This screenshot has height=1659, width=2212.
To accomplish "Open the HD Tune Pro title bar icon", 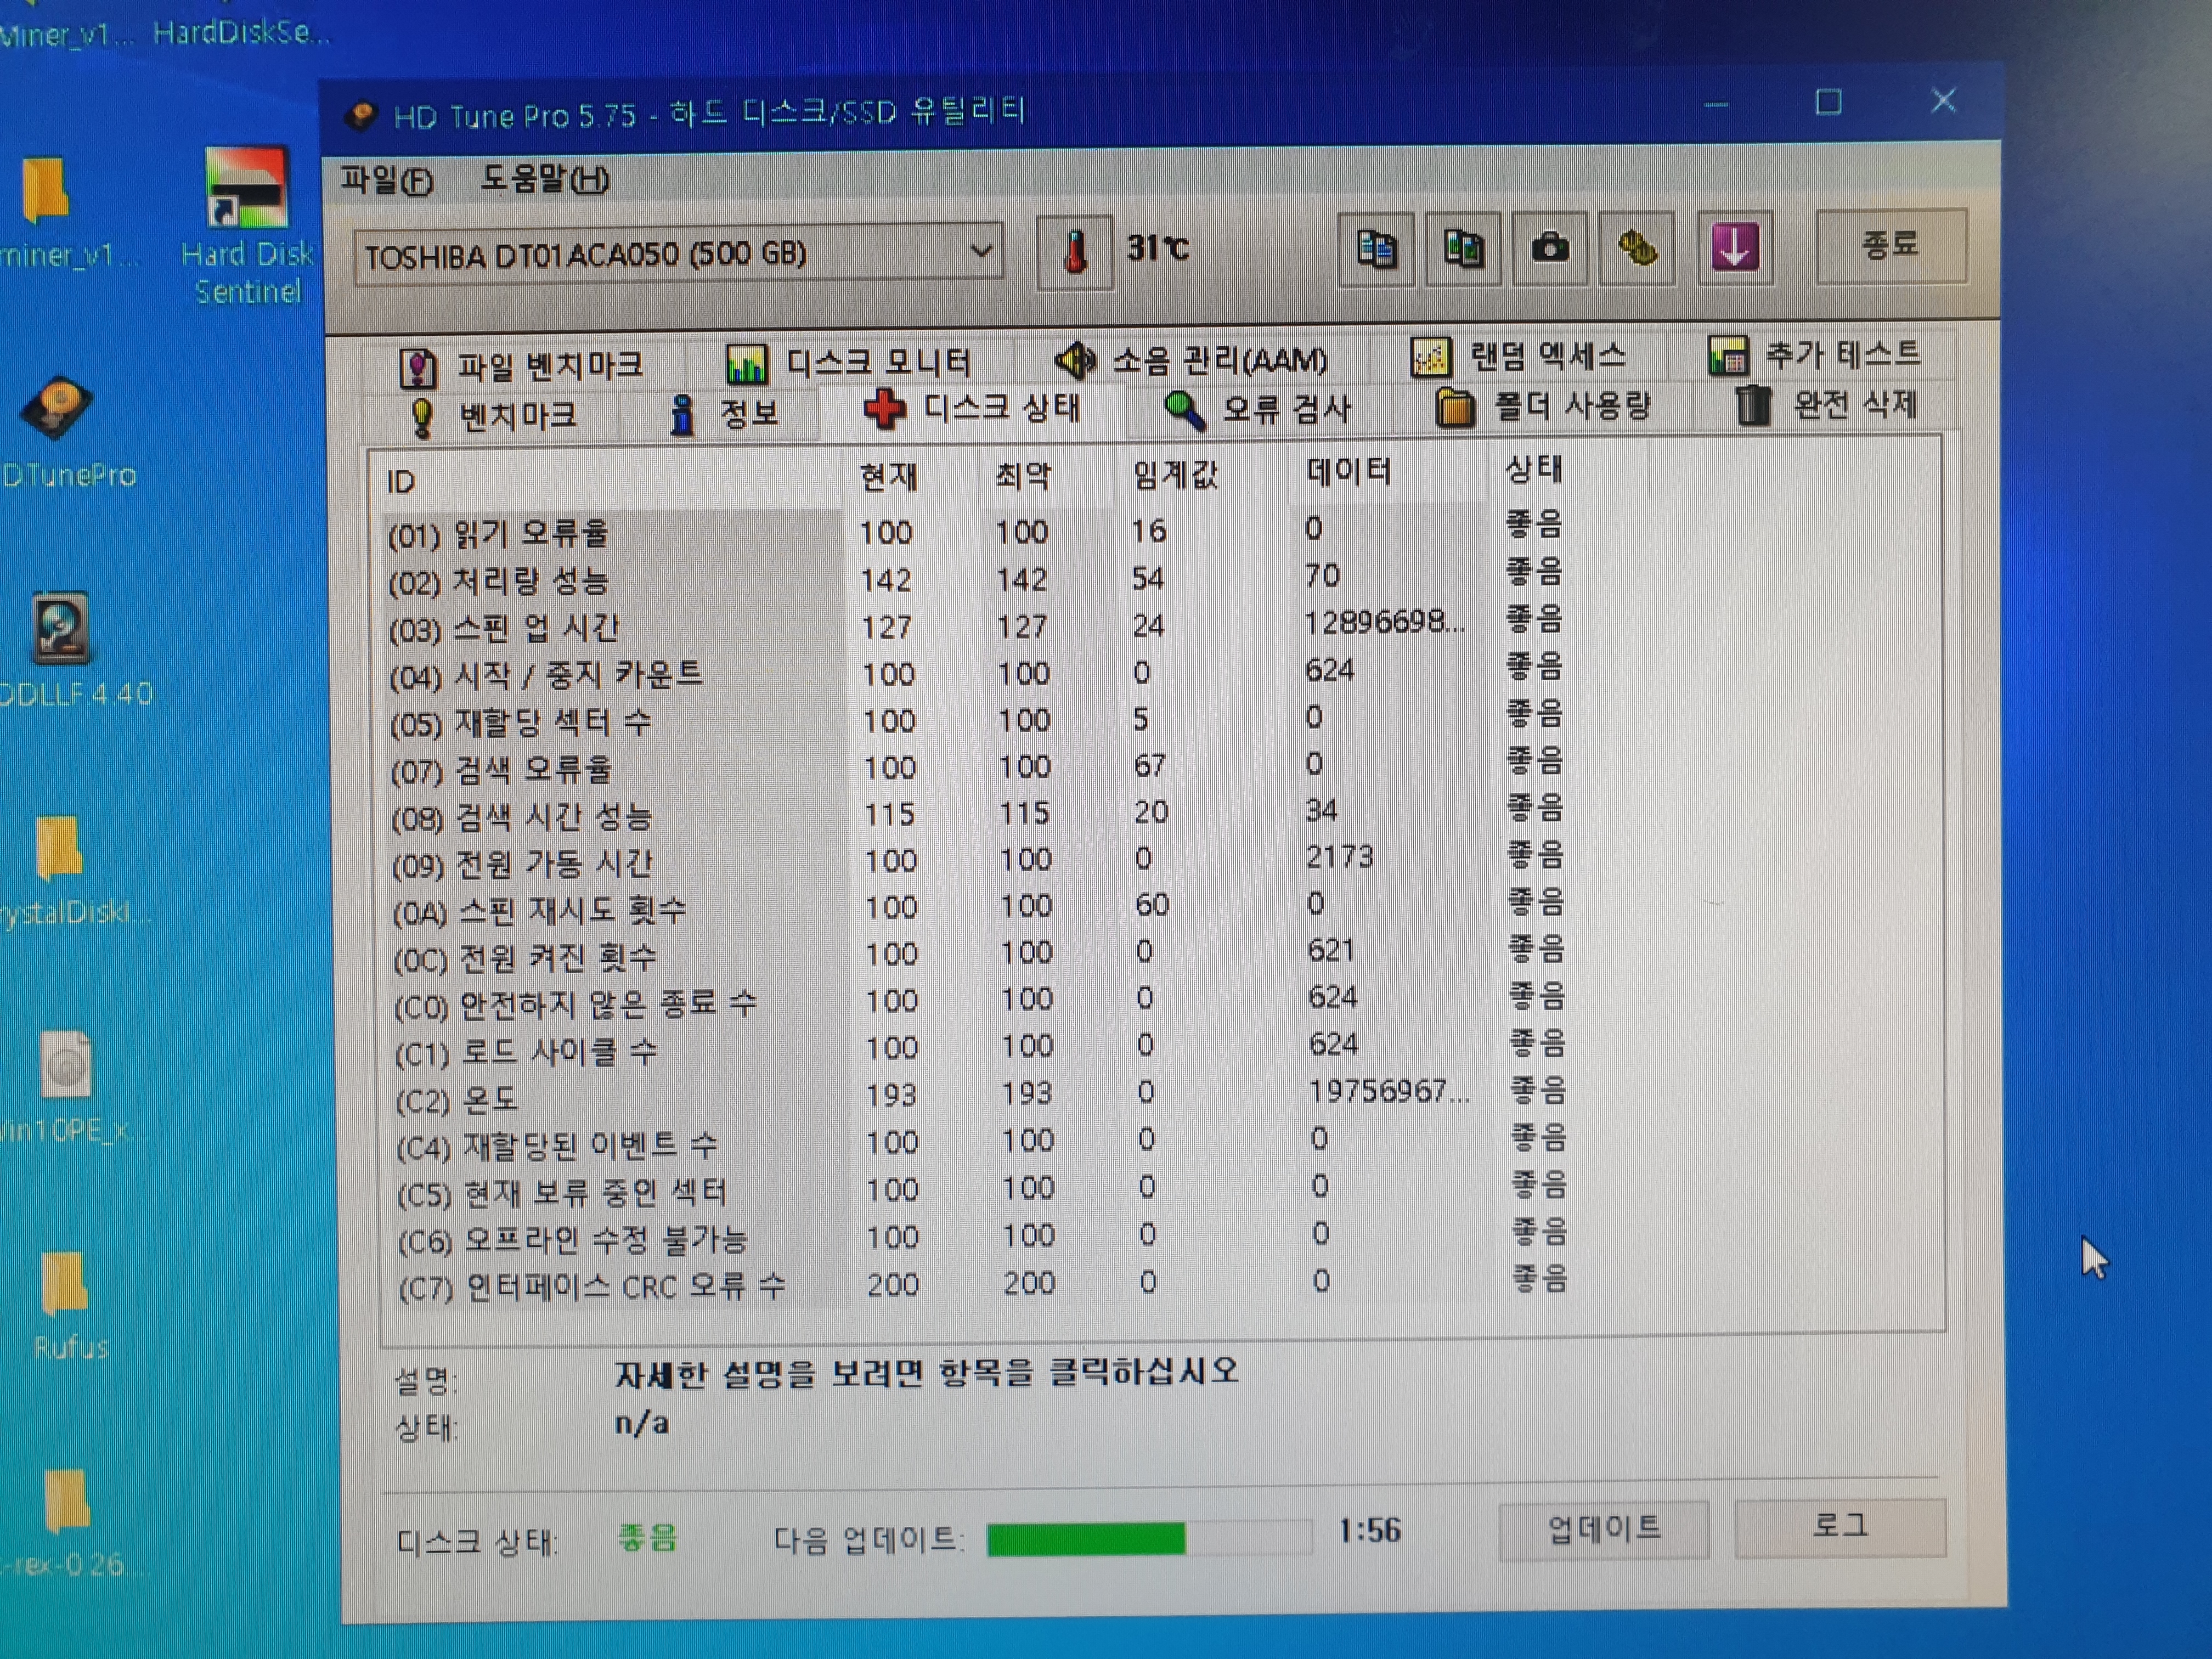I will tap(361, 116).
